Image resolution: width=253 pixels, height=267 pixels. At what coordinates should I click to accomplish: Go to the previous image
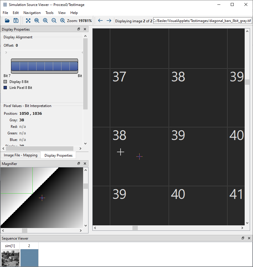point(100,21)
